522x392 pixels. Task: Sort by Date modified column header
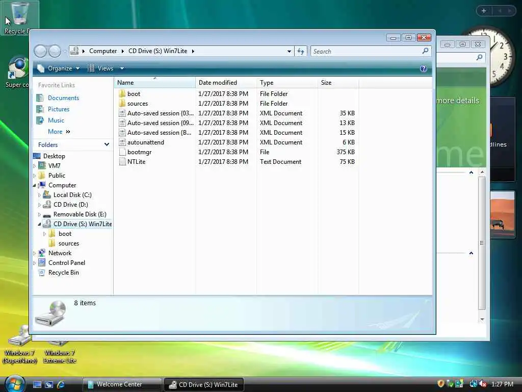point(226,83)
